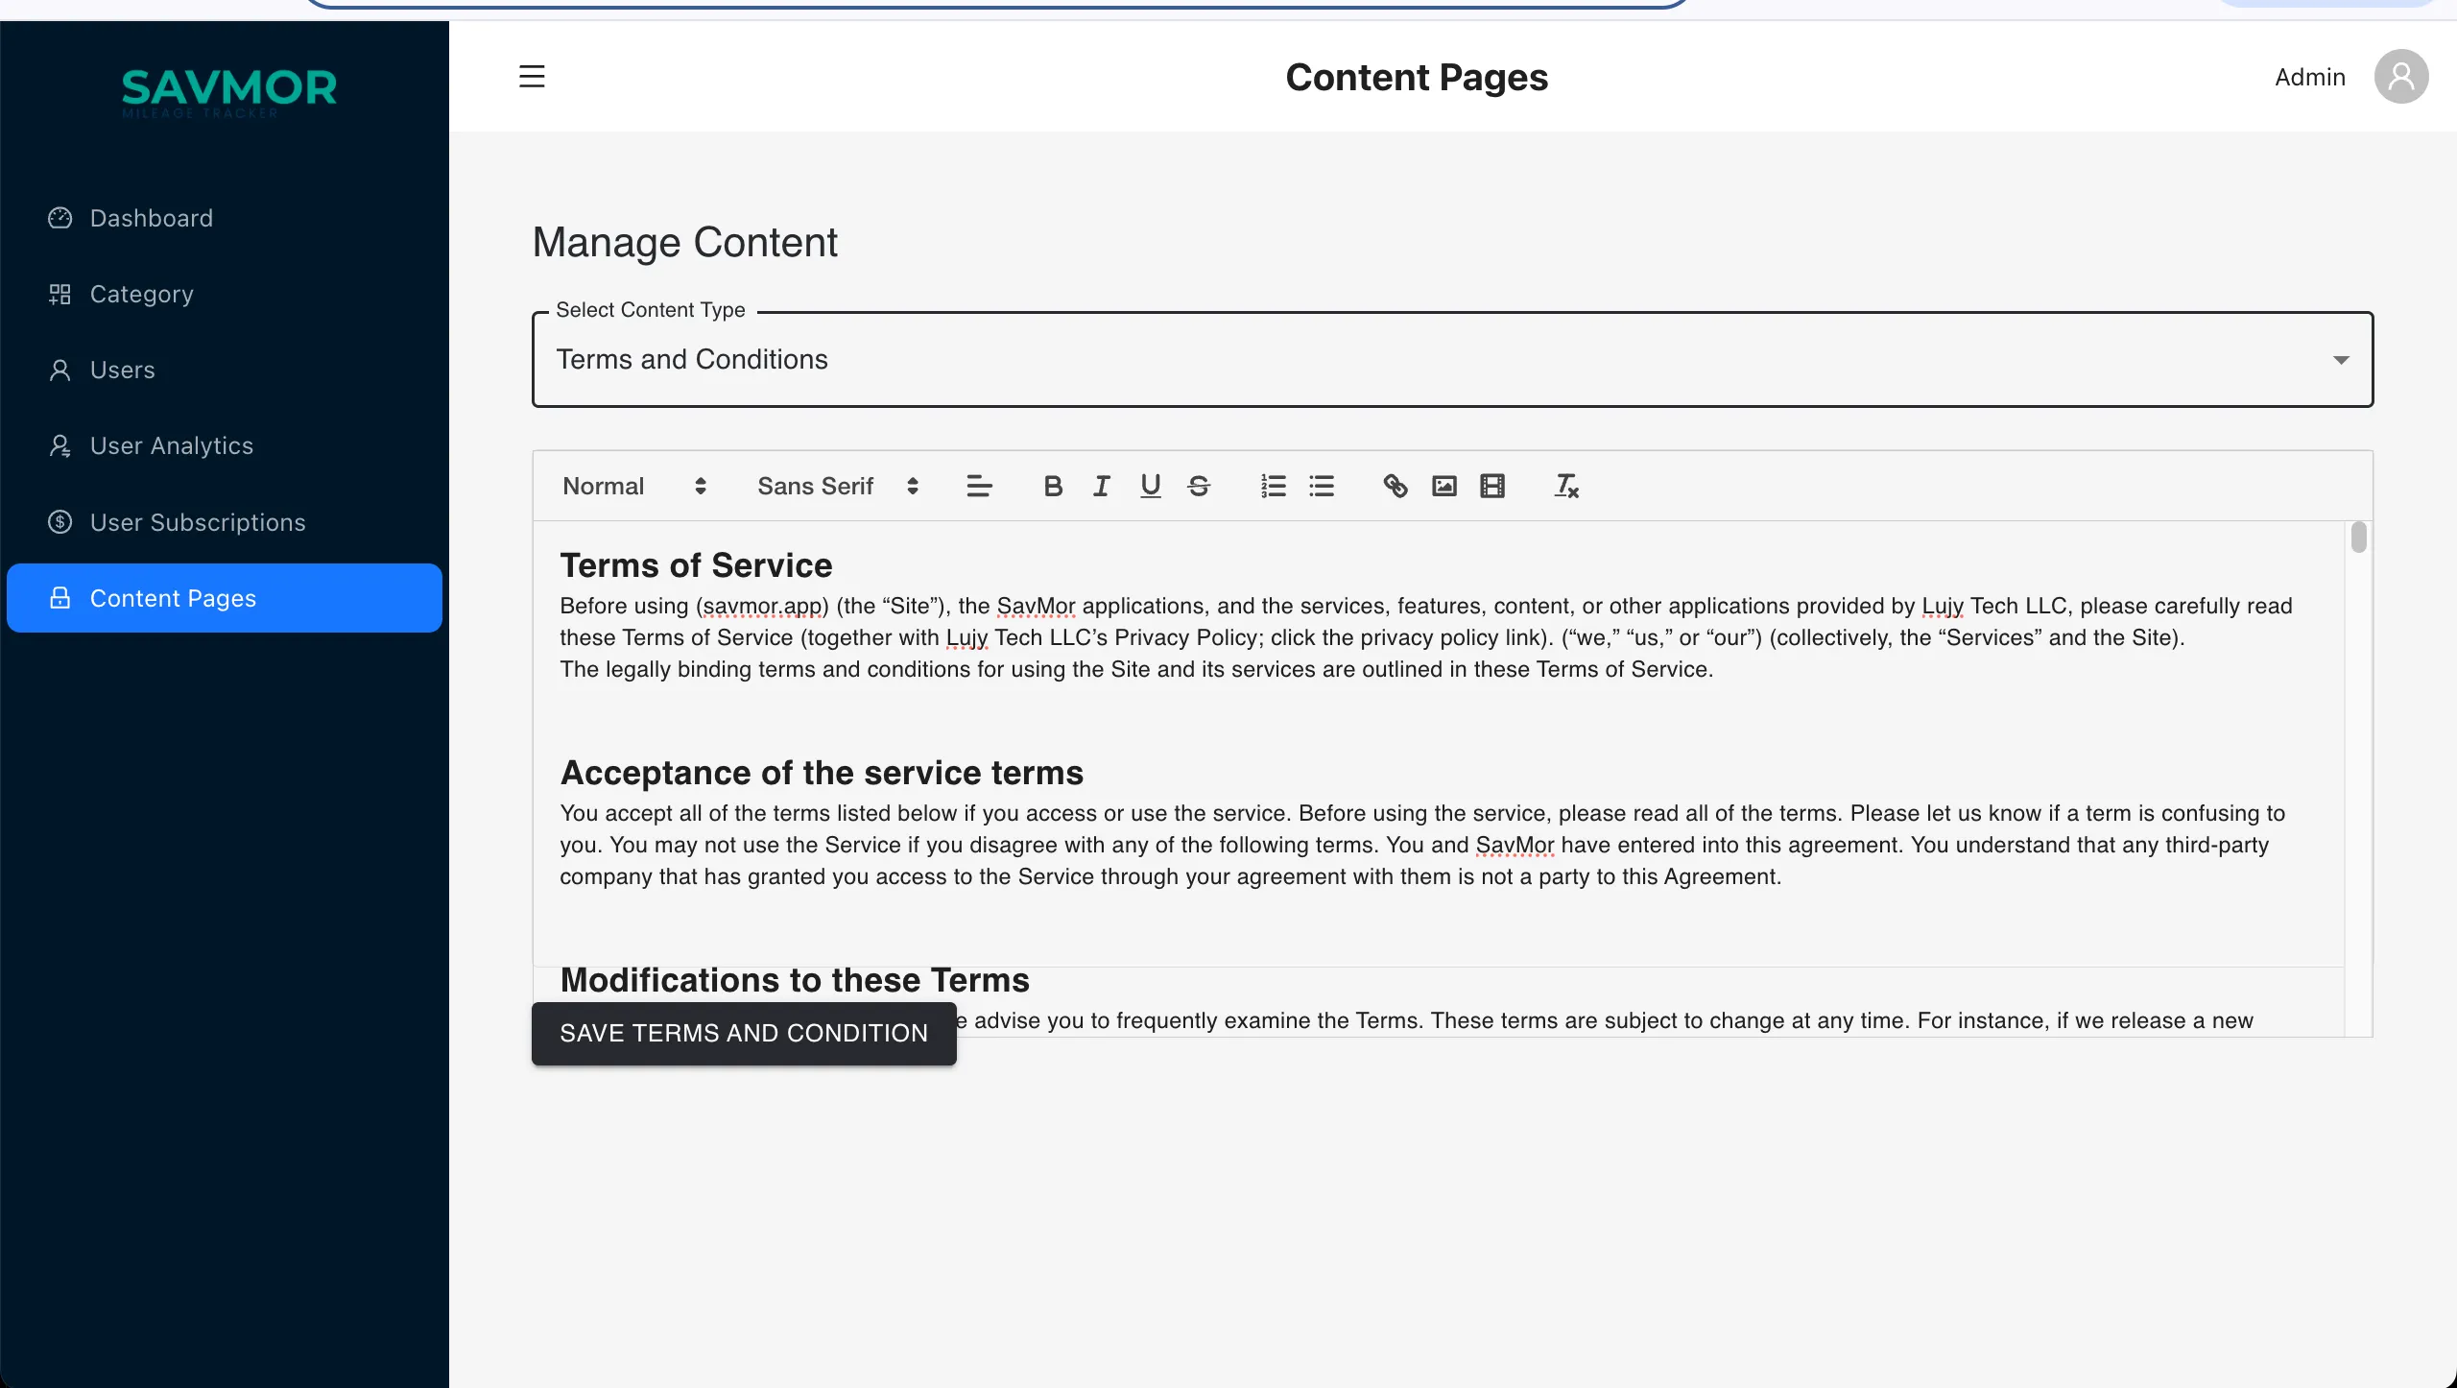Apply italic formatting
Viewport: 2457px width, 1388px height.
pyautogui.click(x=1101, y=487)
